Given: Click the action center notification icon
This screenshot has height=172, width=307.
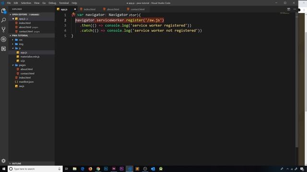Looking at the screenshot, I should coord(302,169).
